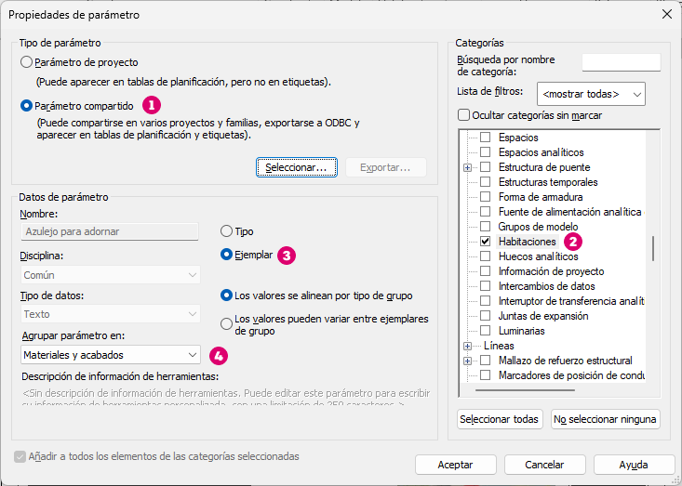Screen dimensions: 682x486
Task: Expand Mallazo de refuerzo estructural node
Action: click(468, 361)
